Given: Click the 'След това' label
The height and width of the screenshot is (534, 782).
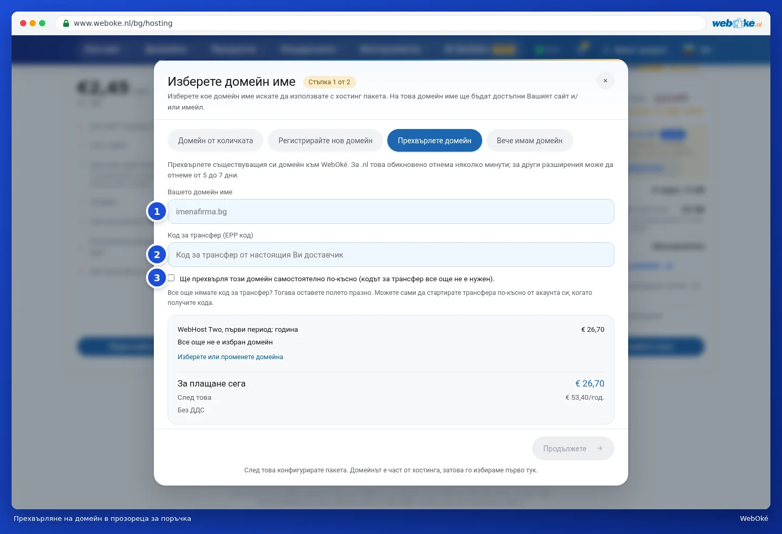Looking at the screenshot, I should coord(194,398).
